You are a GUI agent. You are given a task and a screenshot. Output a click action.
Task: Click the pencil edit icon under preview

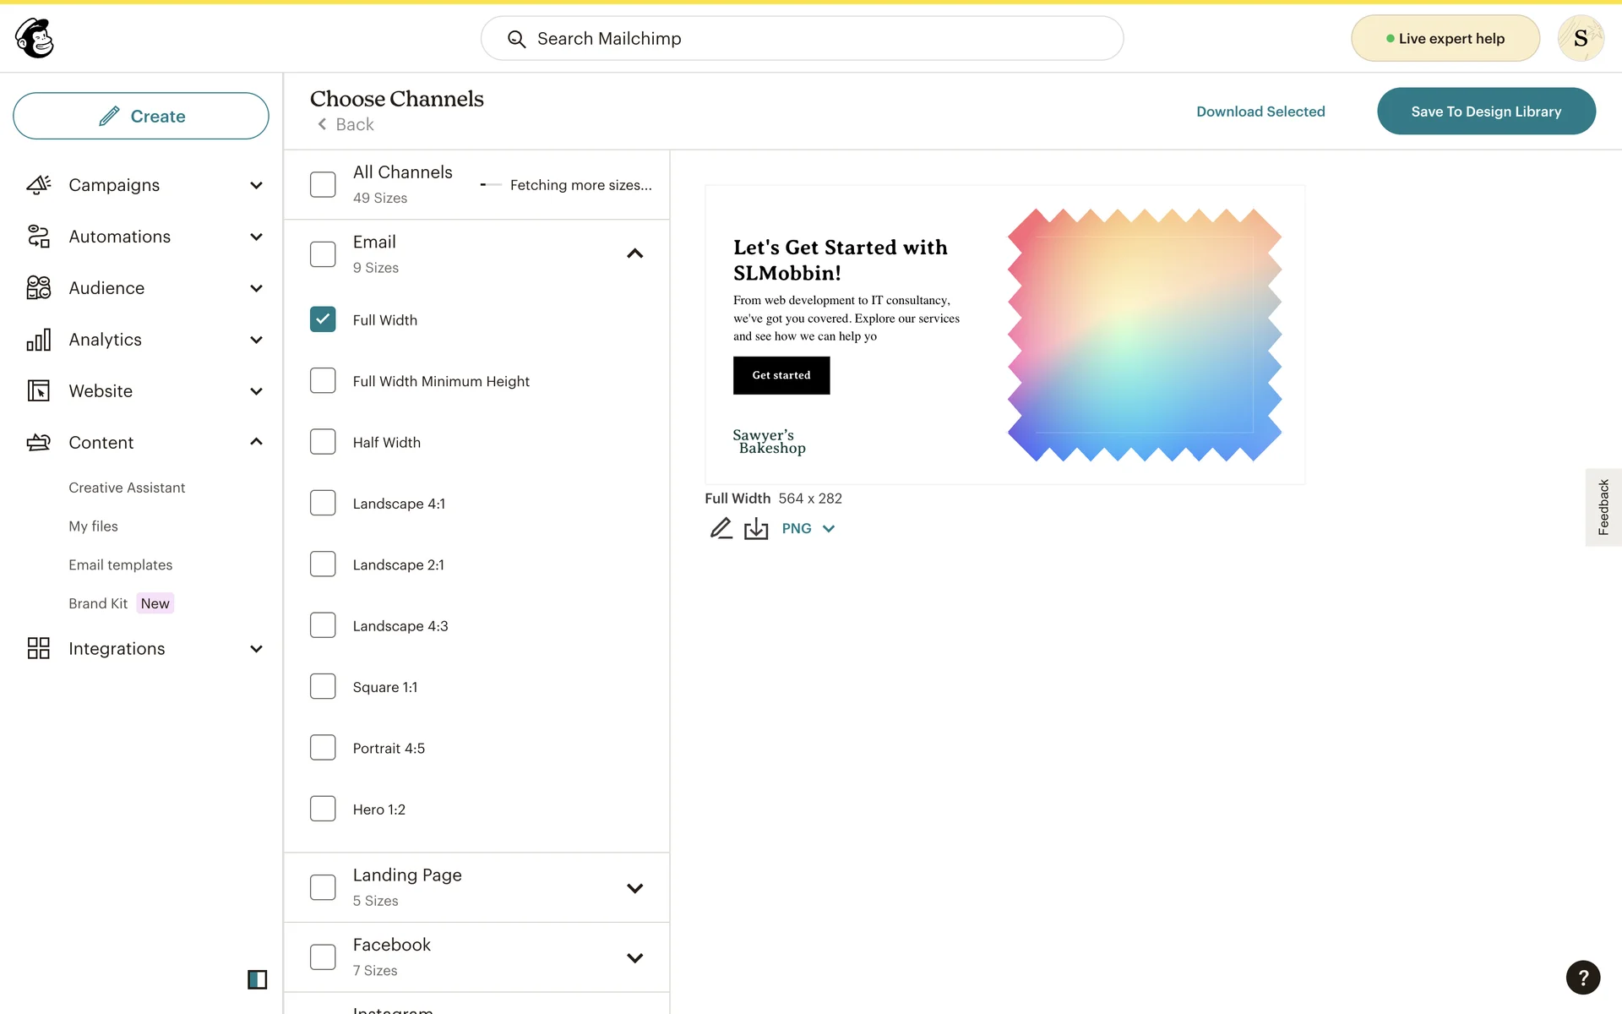tap(721, 528)
